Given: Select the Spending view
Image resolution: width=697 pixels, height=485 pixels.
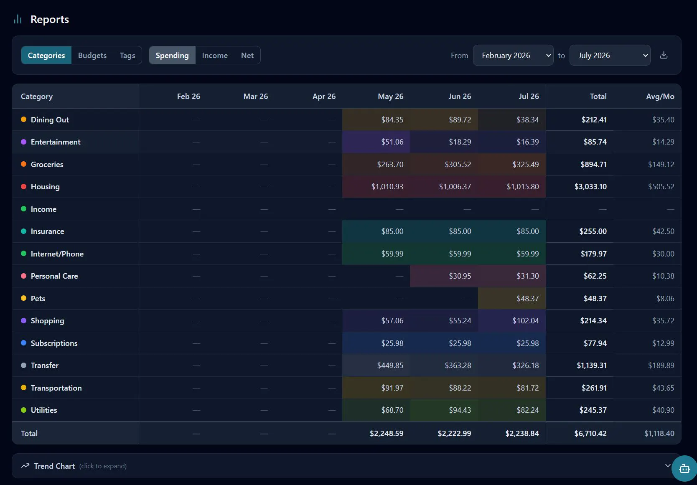Looking at the screenshot, I should click(172, 55).
